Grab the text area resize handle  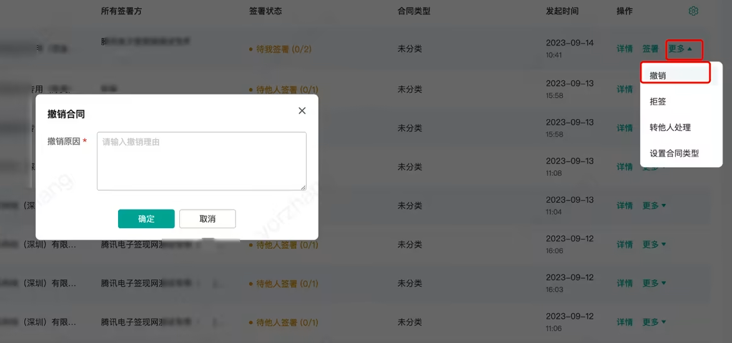pyautogui.click(x=304, y=187)
